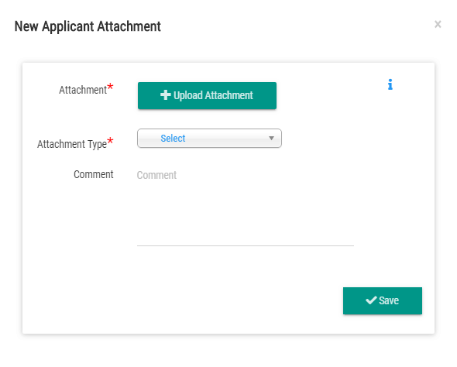Open the Attachment Type Select dropdown
This screenshot has width=457, height=367.
(209, 138)
